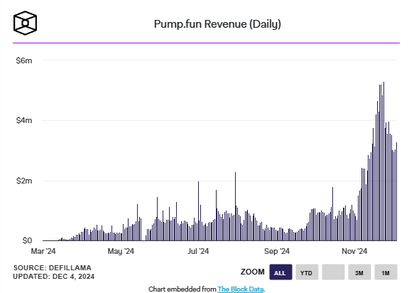Screen dimensions: 414x293
Task: Click the UPDATED: DEC 4, 2024 text
Action: [54, 277]
